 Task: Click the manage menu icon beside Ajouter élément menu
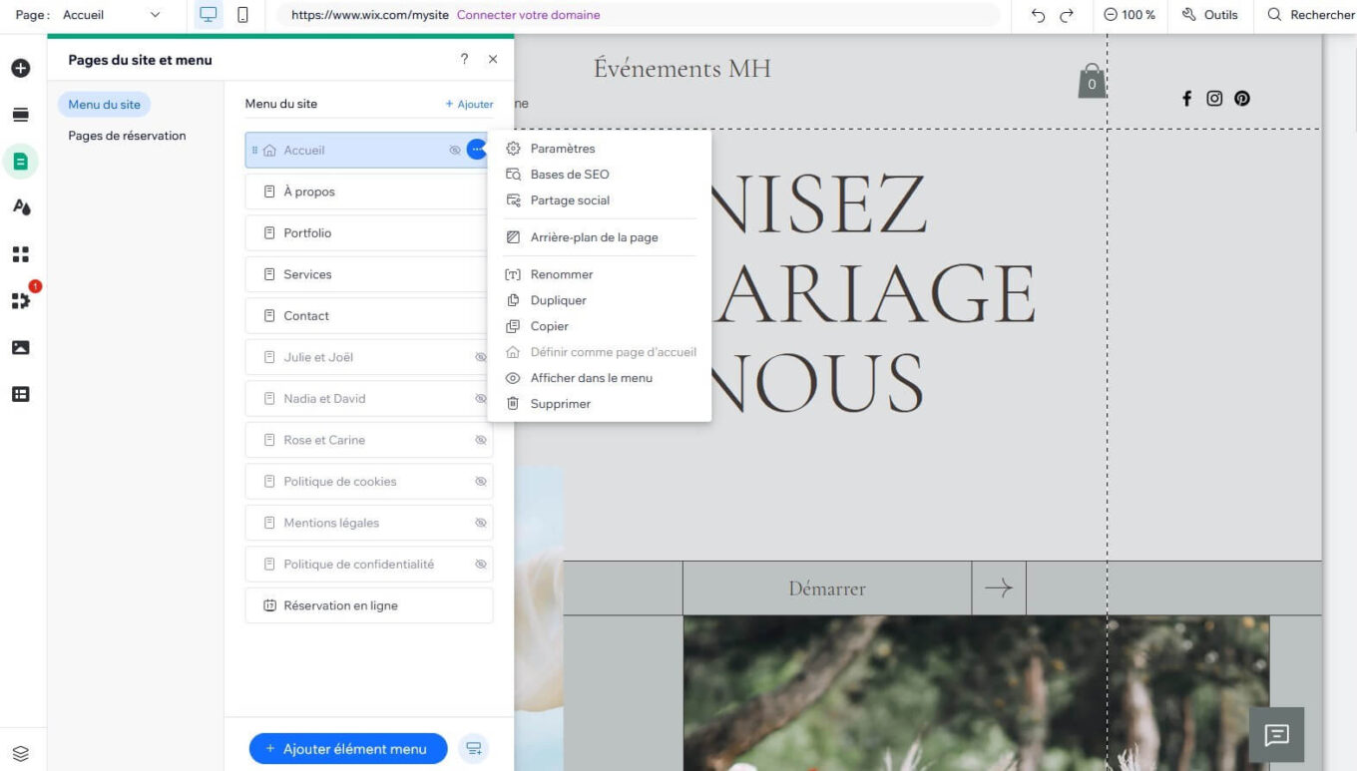pyautogui.click(x=473, y=749)
